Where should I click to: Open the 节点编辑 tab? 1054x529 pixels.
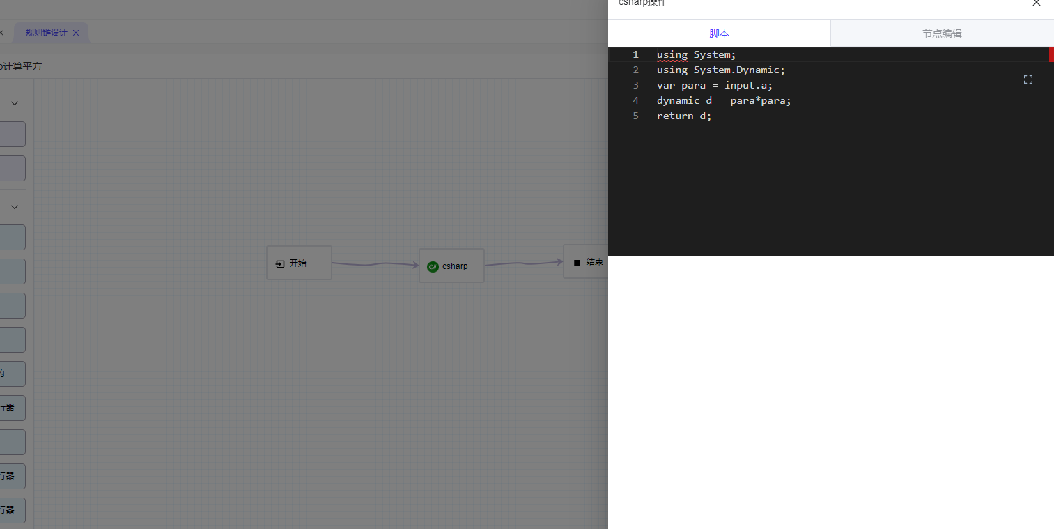point(942,33)
